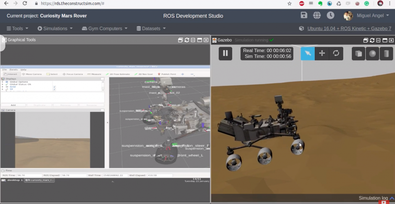Click the globe icon in the header

[317, 15]
